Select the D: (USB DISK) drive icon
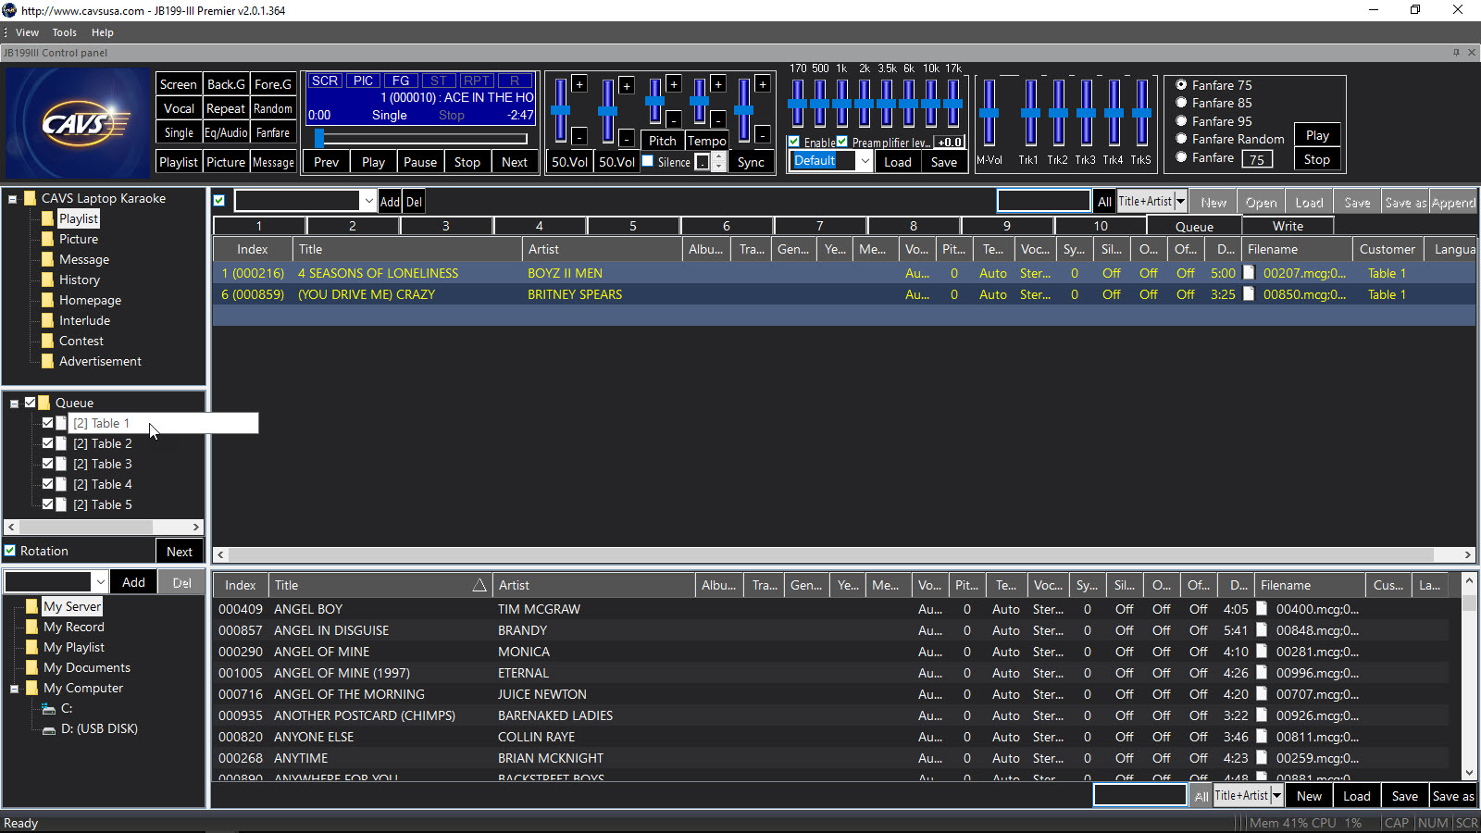Viewport: 1481px width, 833px height. click(x=49, y=729)
